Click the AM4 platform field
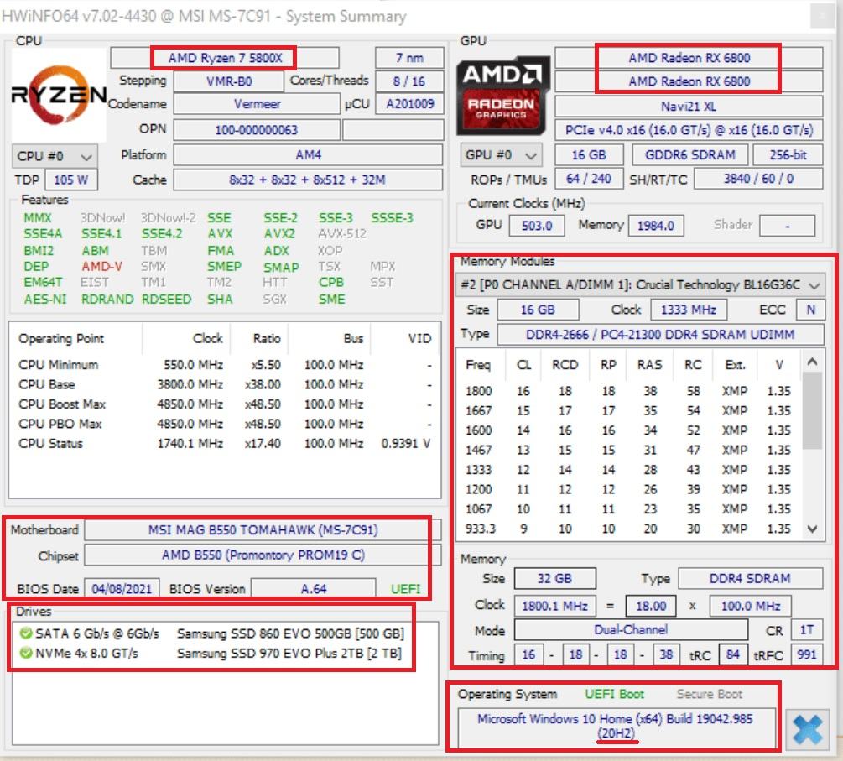Viewport: 843px width, 761px height. tap(308, 155)
